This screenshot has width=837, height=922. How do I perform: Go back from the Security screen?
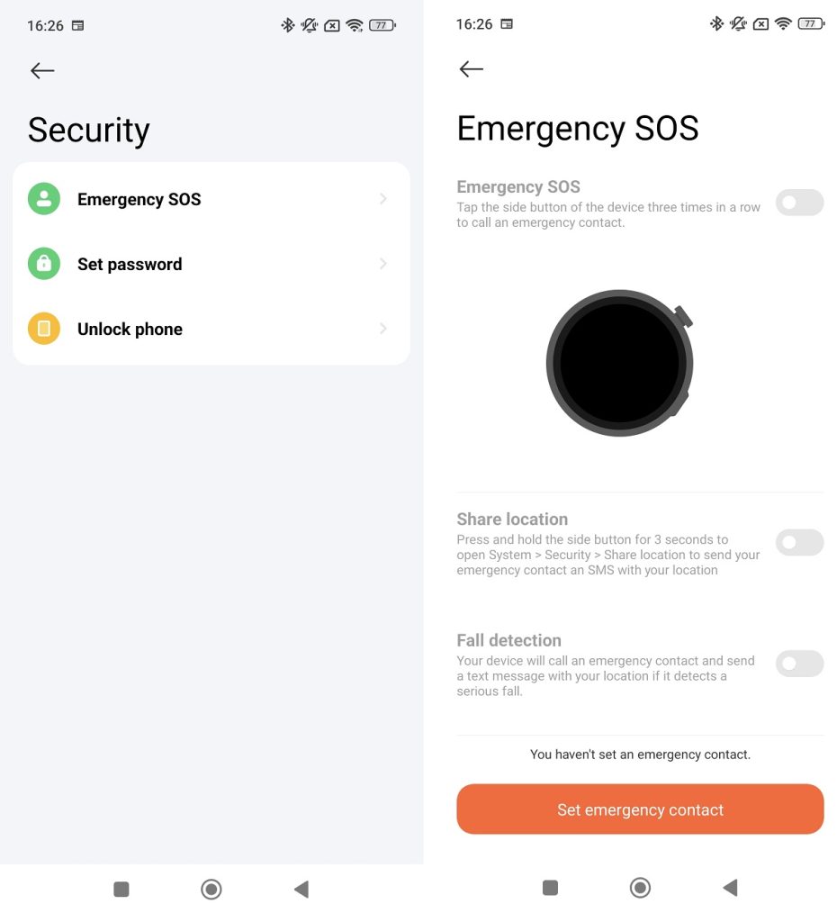(42, 71)
